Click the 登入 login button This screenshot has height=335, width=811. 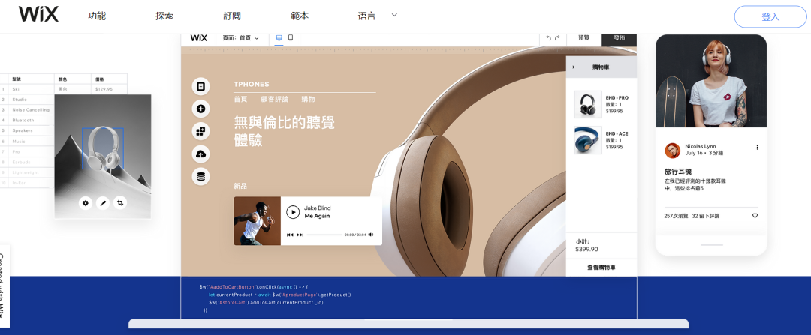(x=770, y=16)
